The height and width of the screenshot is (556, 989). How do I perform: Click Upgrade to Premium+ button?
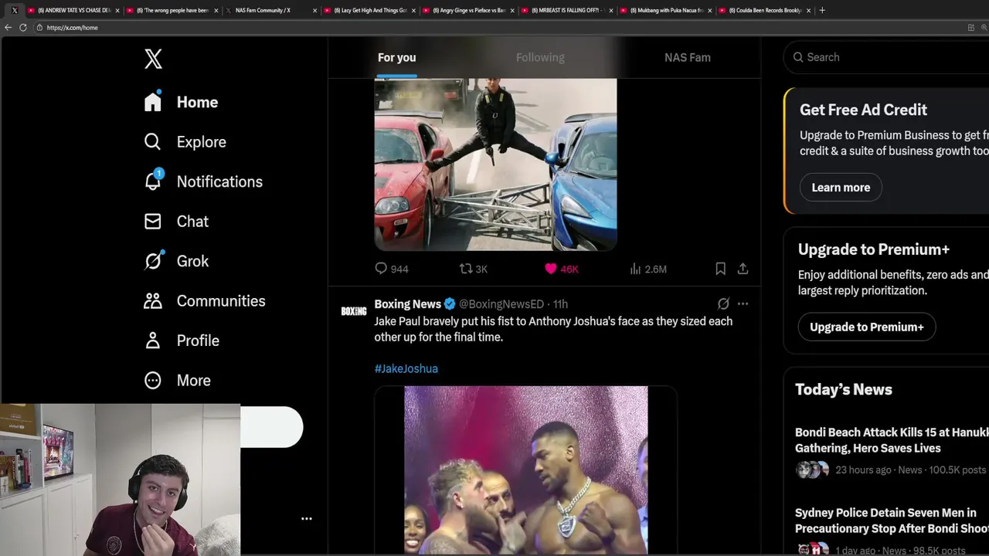[x=867, y=327]
